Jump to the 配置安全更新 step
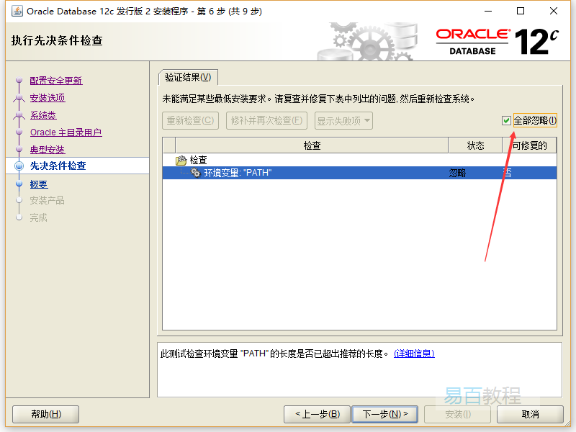The image size is (576, 432). pos(56,81)
